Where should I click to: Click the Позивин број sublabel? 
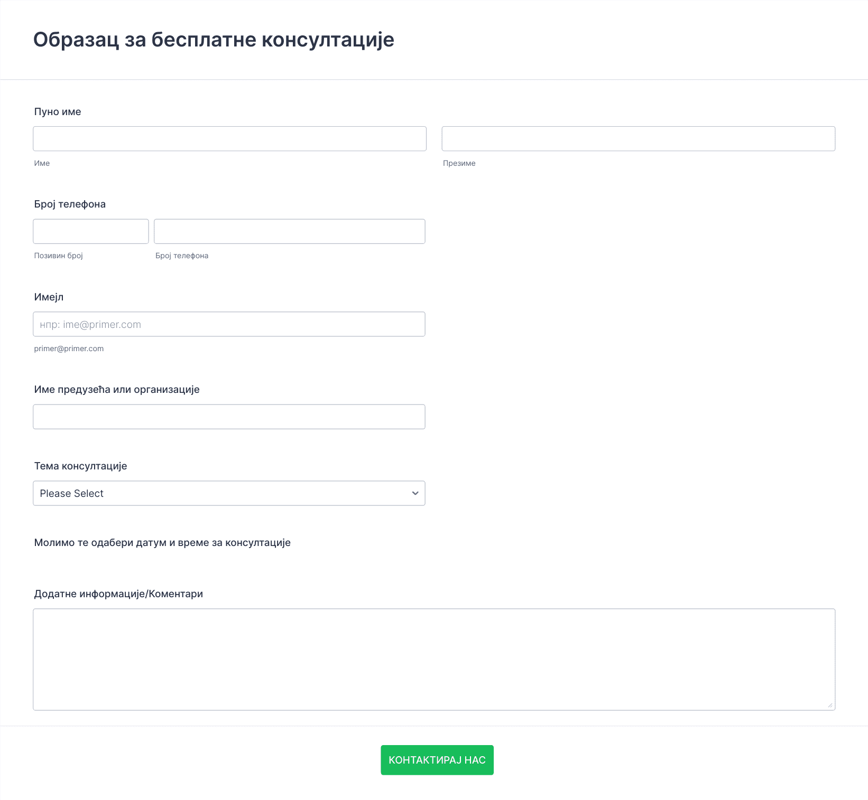click(59, 256)
